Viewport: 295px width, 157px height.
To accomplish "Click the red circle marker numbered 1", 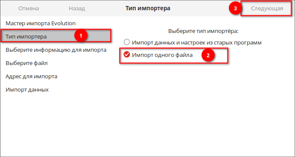I will [x=81, y=36].
